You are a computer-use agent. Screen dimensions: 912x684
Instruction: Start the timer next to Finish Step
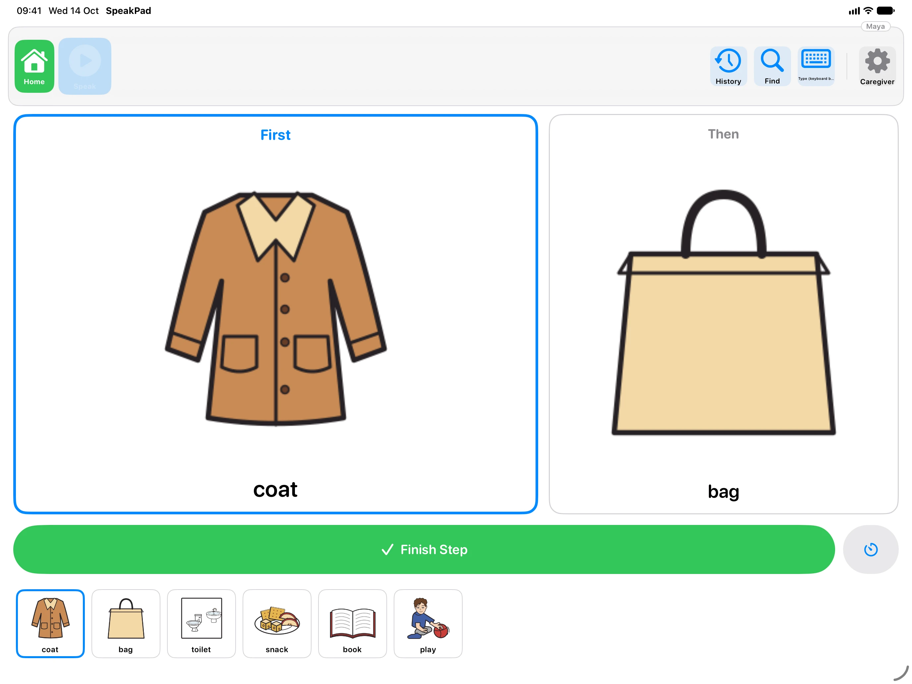[870, 549]
